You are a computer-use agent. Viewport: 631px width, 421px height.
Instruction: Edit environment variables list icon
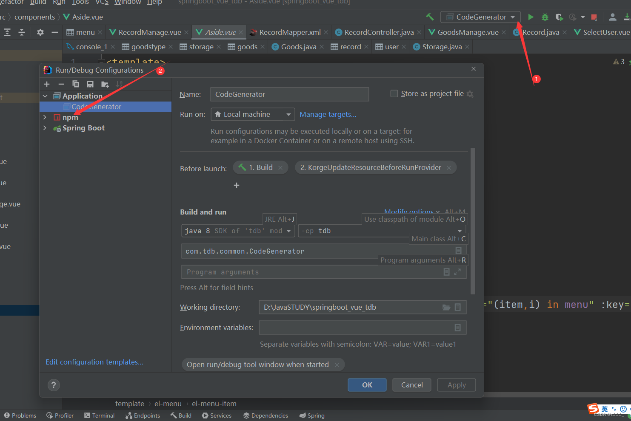click(x=458, y=328)
